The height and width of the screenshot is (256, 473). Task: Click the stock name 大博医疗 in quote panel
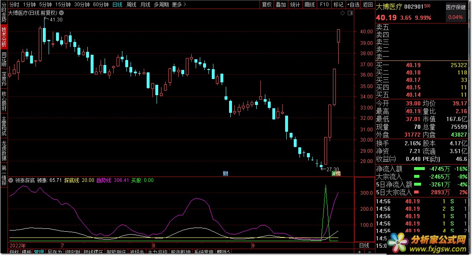389,7
